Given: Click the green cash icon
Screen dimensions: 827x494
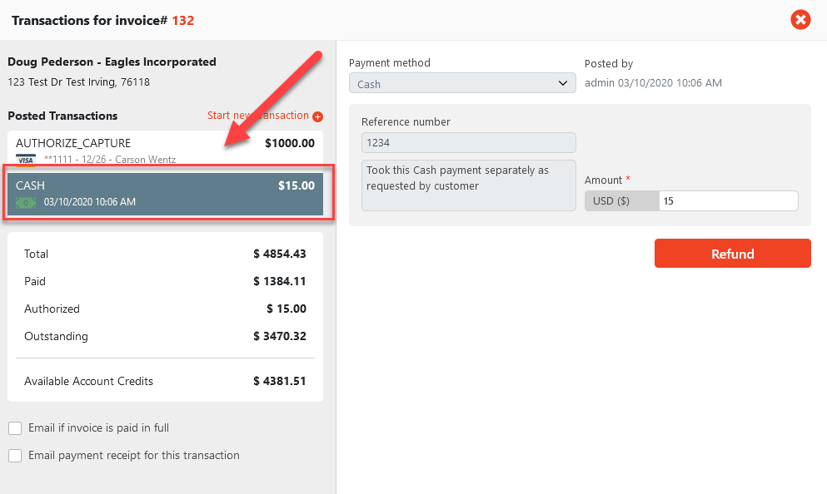Looking at the screenshot, I should tap(27, 202).
